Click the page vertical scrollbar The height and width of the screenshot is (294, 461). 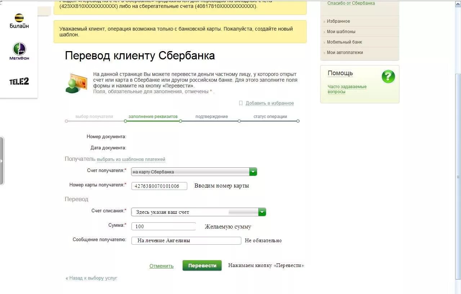(458, 176)
